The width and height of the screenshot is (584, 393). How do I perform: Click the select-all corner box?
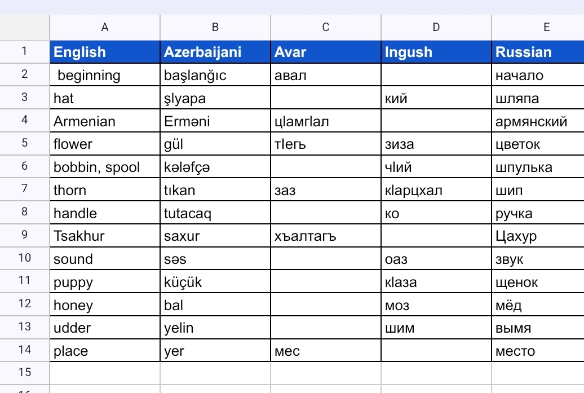pyautogui.click(x=25, y=27)
